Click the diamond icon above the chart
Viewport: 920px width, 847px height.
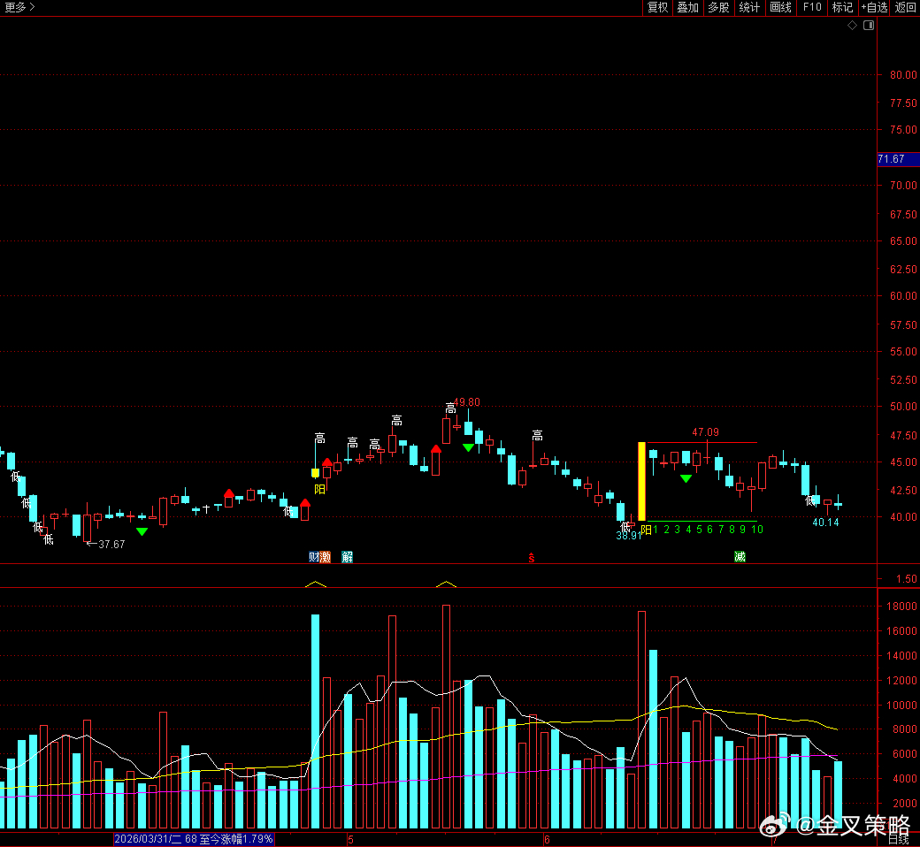(x=853, y=26)
